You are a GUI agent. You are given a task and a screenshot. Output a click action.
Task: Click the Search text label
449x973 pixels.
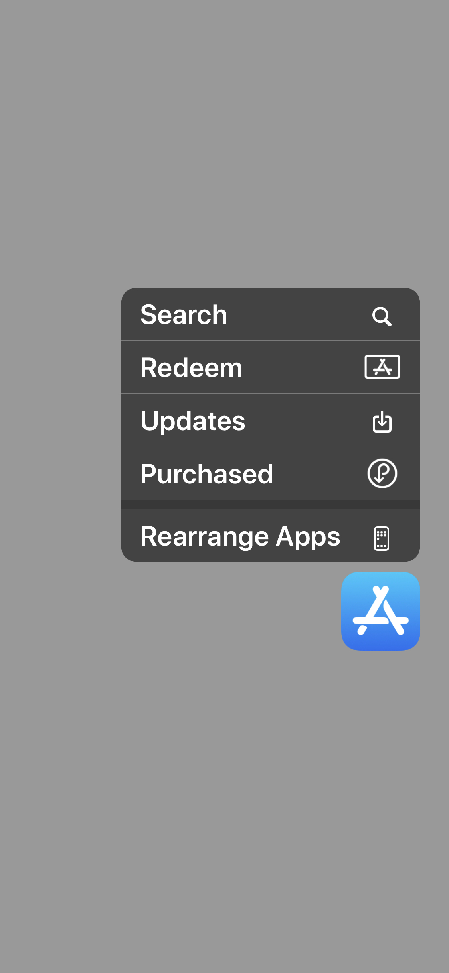[184, 315]
